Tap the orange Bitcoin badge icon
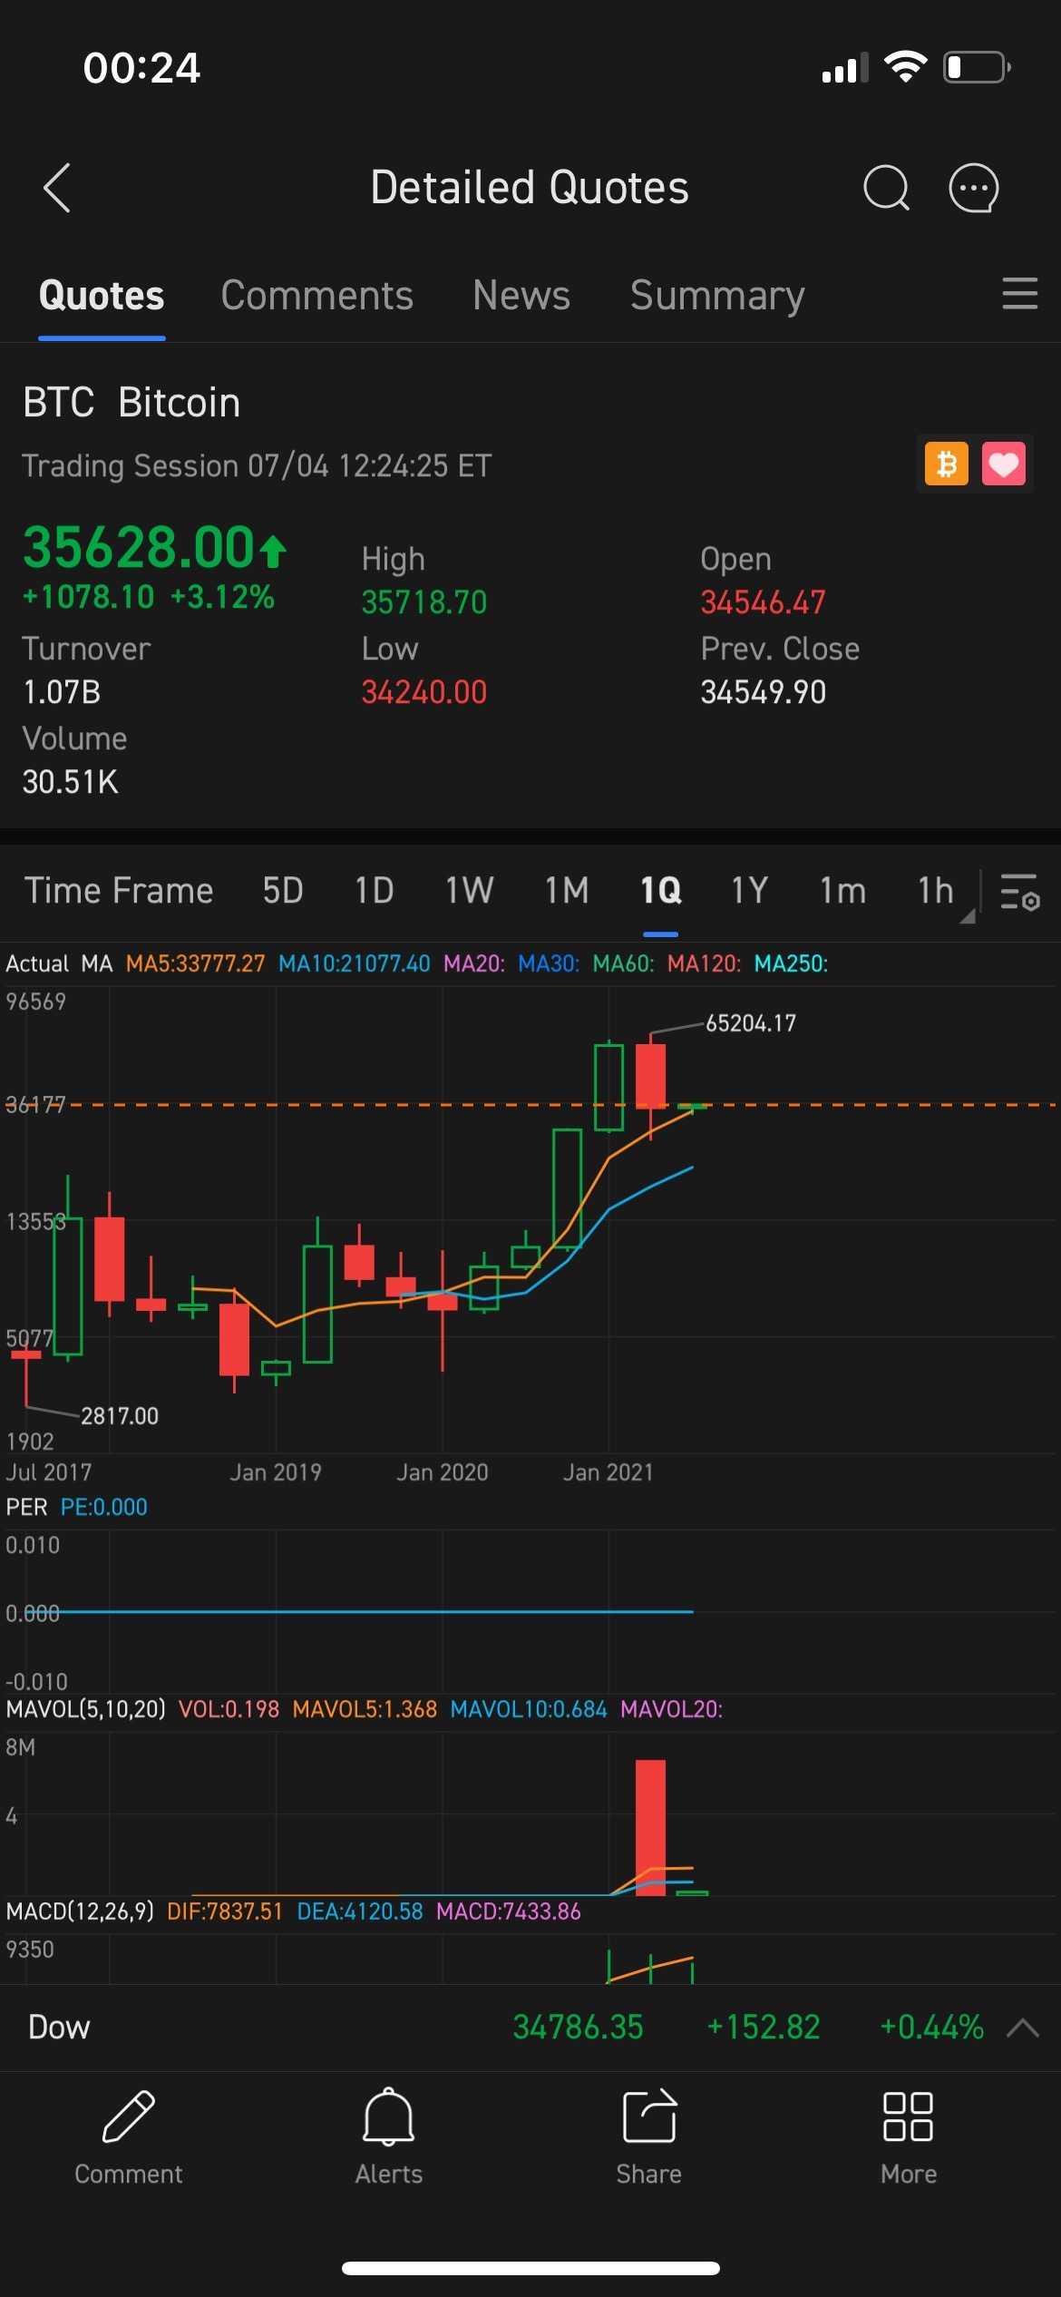The height and width of the screenshot is (2297, 1061). tap(946, 464)
